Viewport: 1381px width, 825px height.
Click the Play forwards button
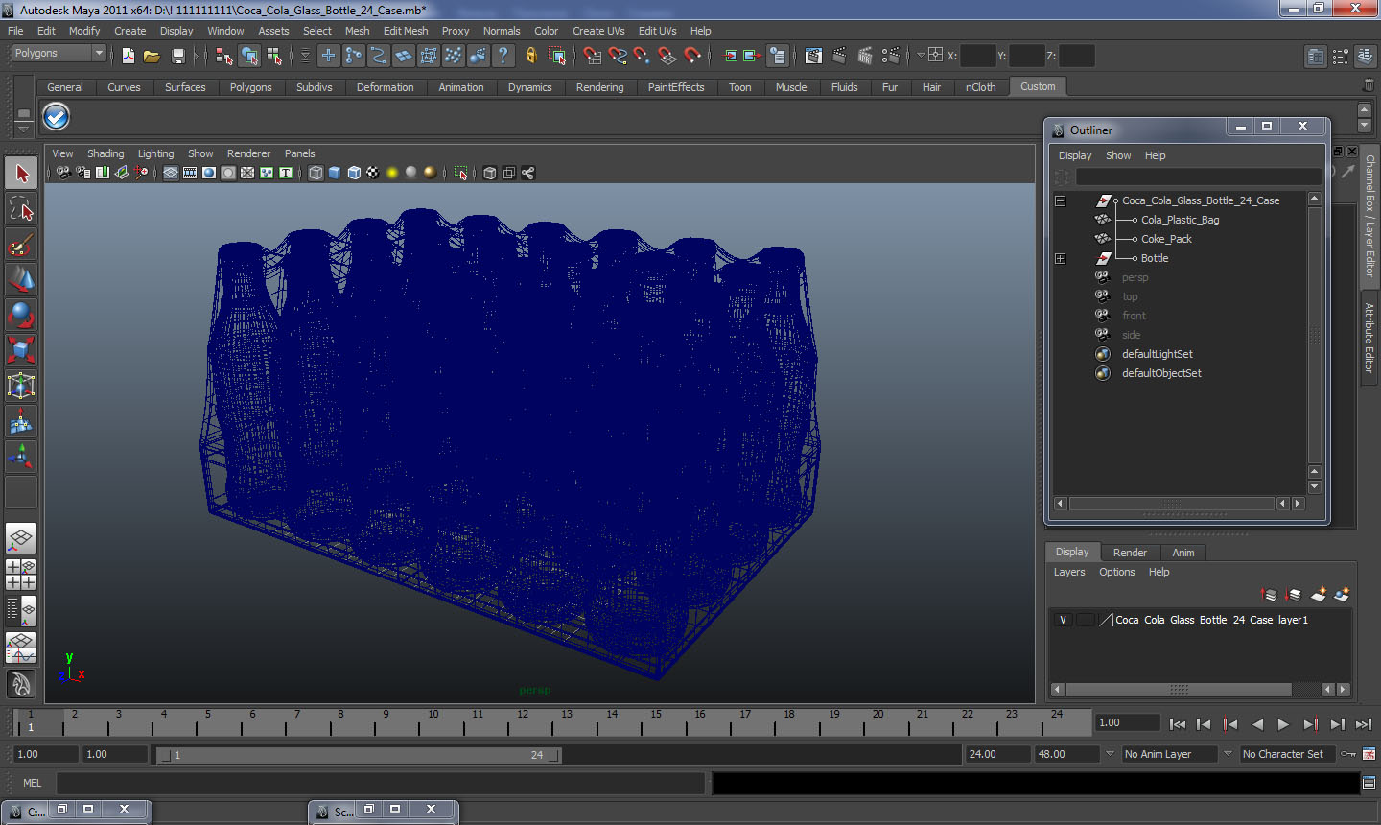(1283, 725)
